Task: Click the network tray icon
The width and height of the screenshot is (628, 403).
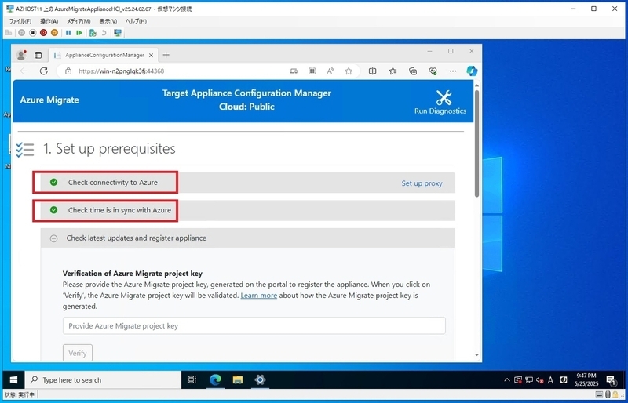Action: pyautogui.click(x=529, y=380)
